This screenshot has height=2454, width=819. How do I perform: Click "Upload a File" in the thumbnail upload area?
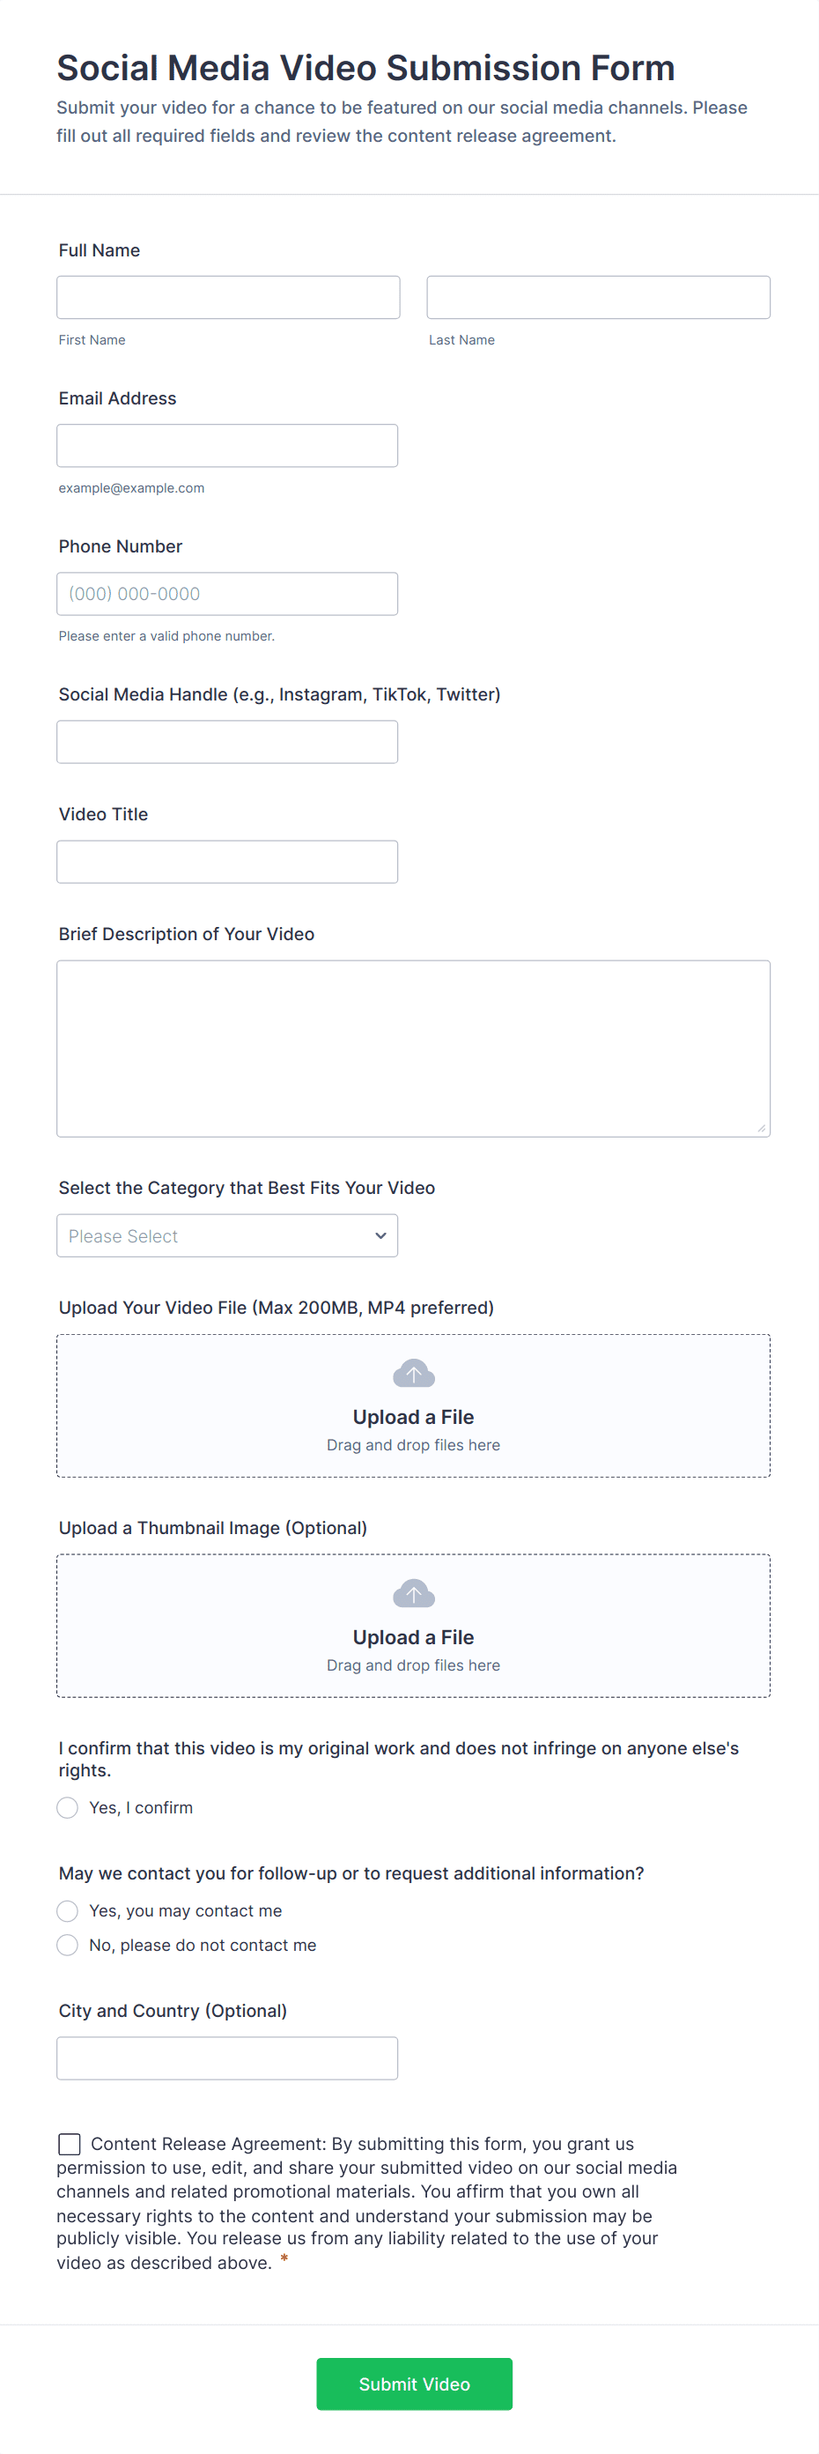[413, 1636]
